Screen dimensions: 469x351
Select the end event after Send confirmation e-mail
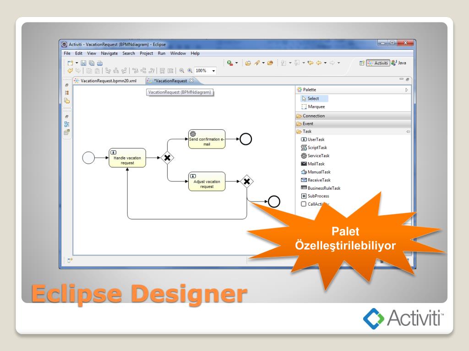246,139
